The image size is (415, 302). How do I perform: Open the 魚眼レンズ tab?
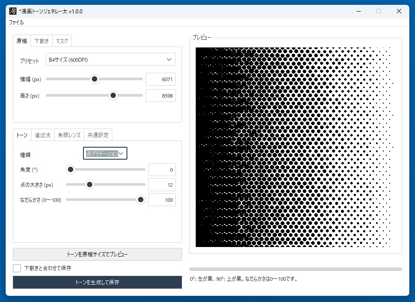[69, 135]
